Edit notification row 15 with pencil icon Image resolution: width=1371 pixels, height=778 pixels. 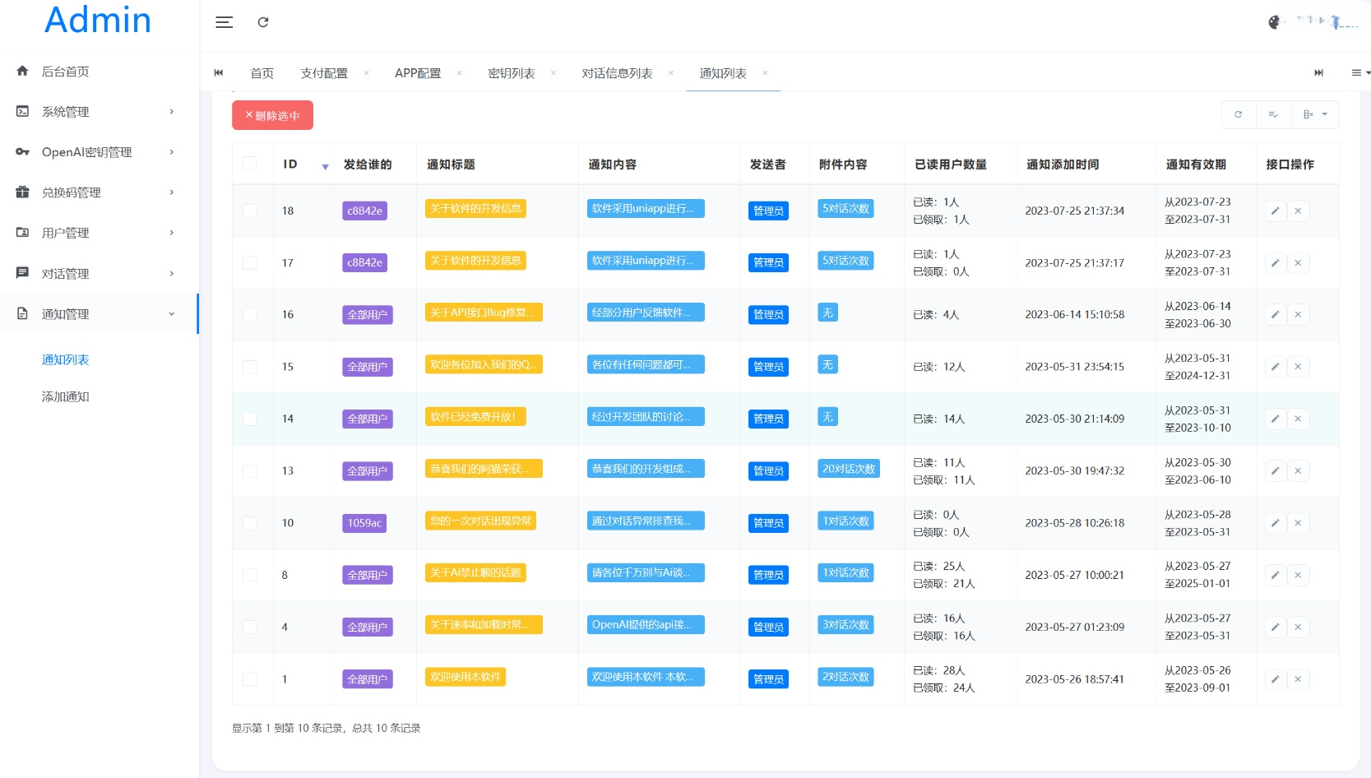point(1276,367)
